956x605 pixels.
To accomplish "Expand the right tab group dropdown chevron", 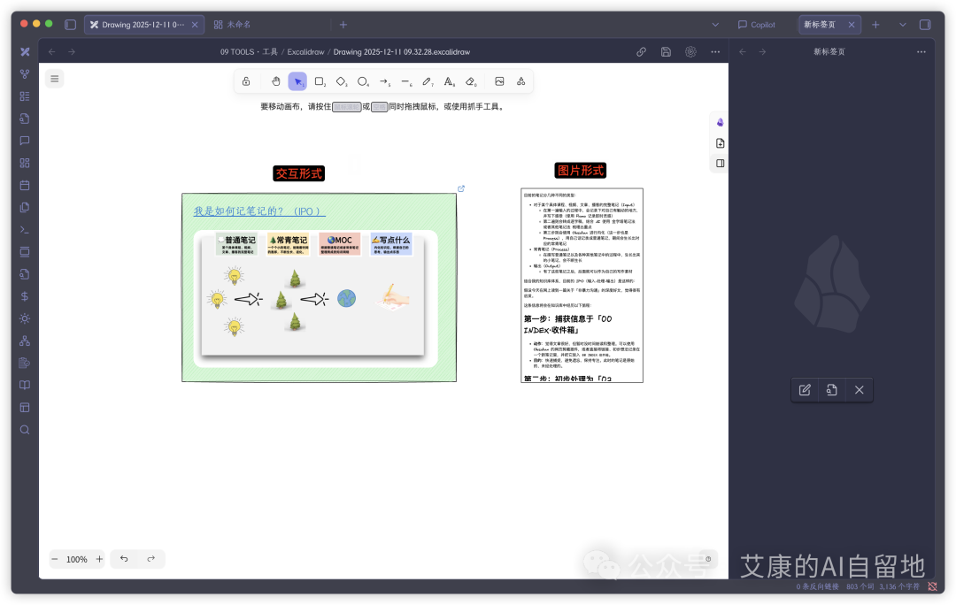I will [x=902, y=25].
